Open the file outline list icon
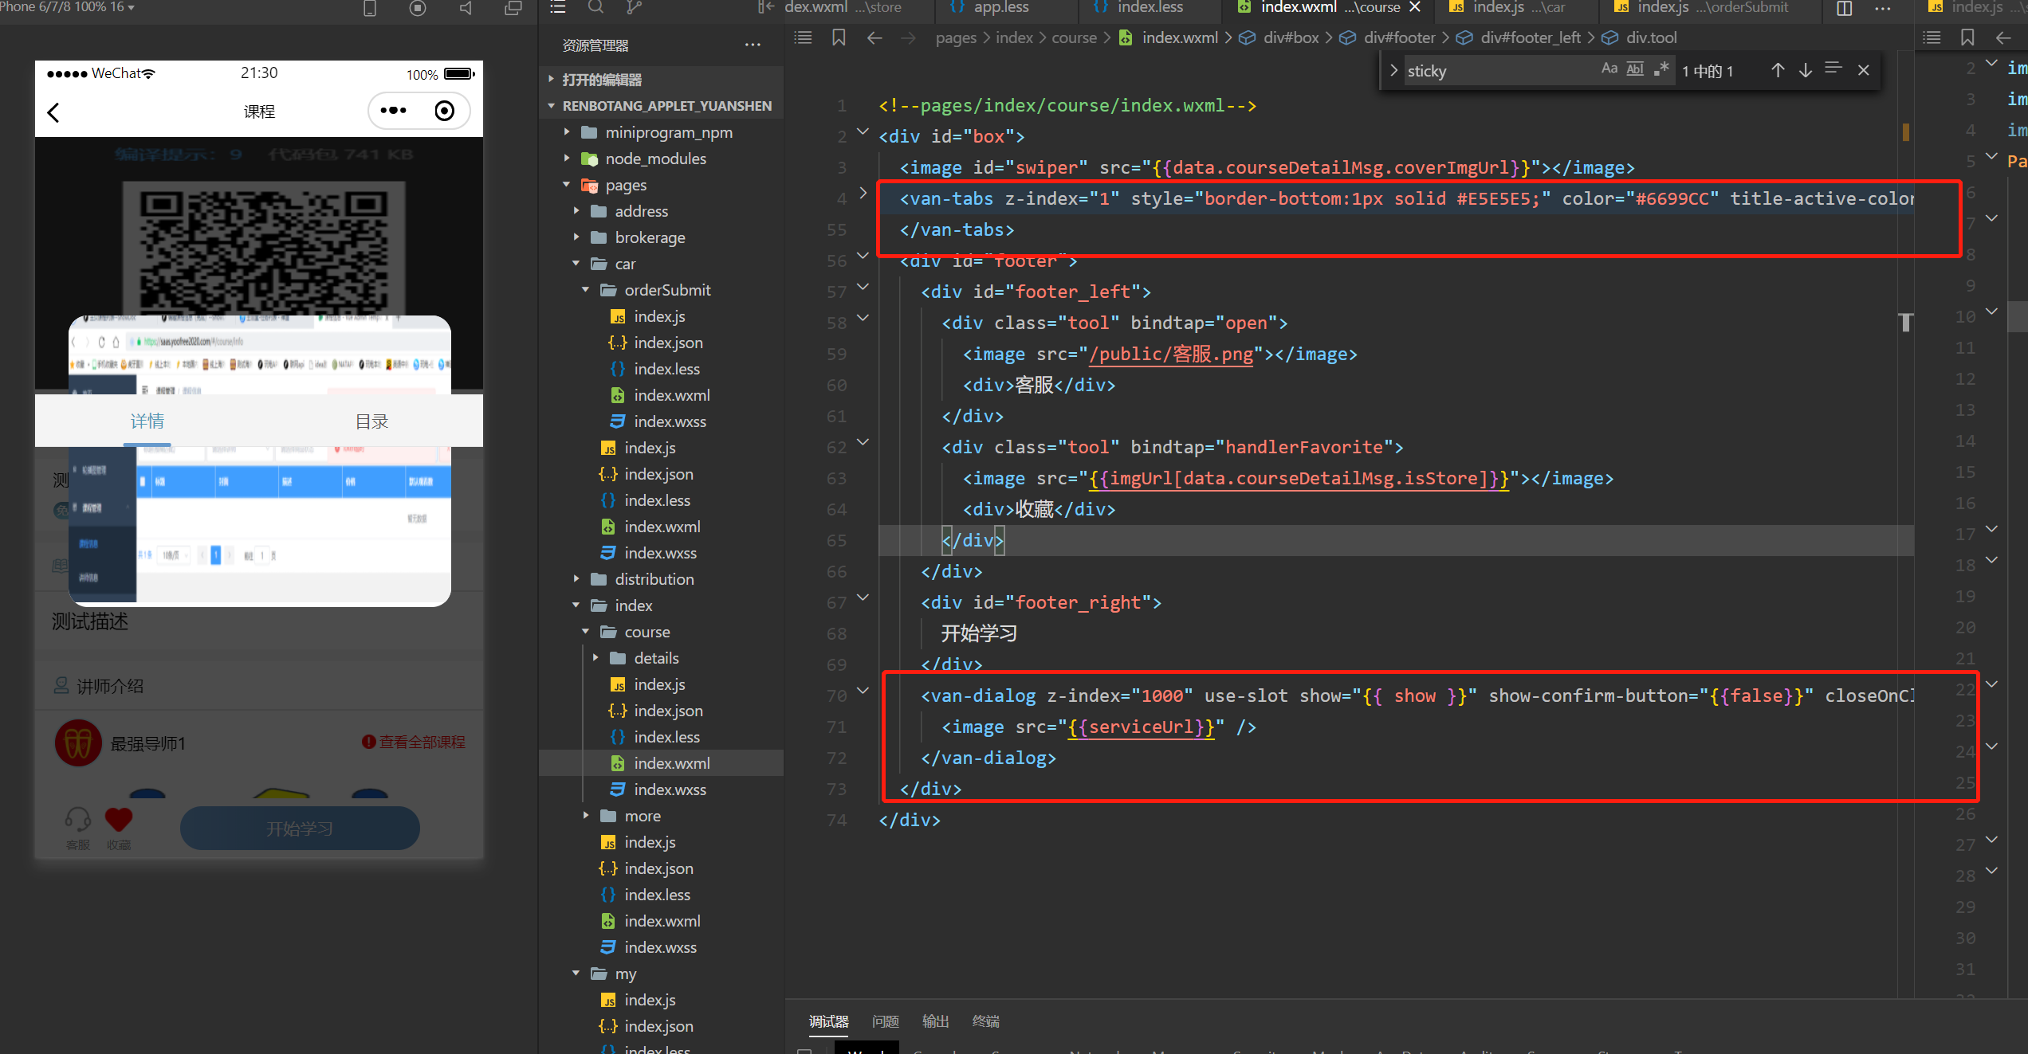This screenshot has width=2028, height=1054. [x=557, y=7]
